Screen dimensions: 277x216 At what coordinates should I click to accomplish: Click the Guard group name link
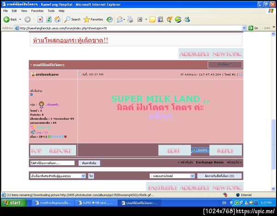point(53,105)
